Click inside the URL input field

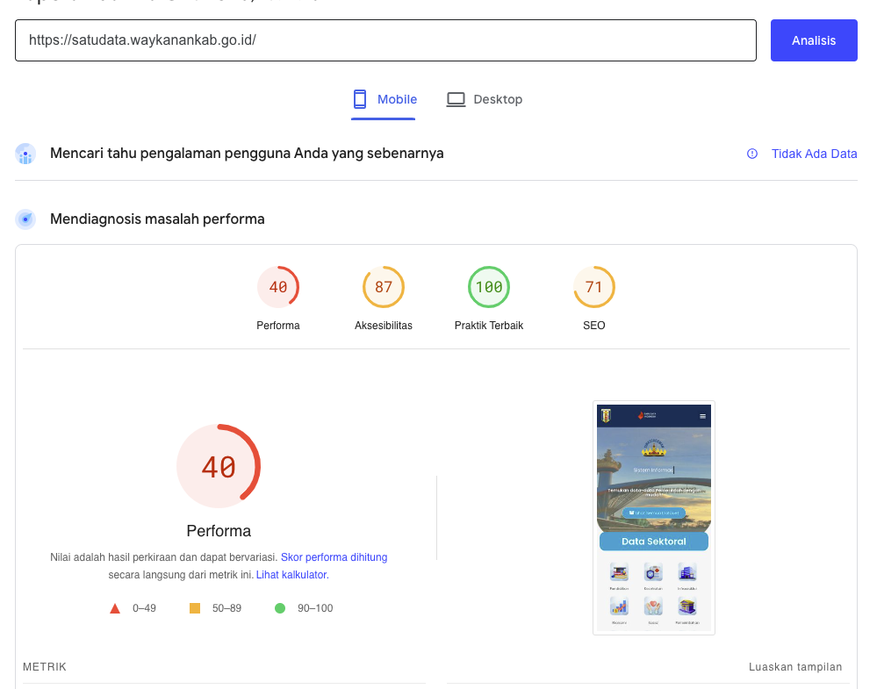click(386, 39)
